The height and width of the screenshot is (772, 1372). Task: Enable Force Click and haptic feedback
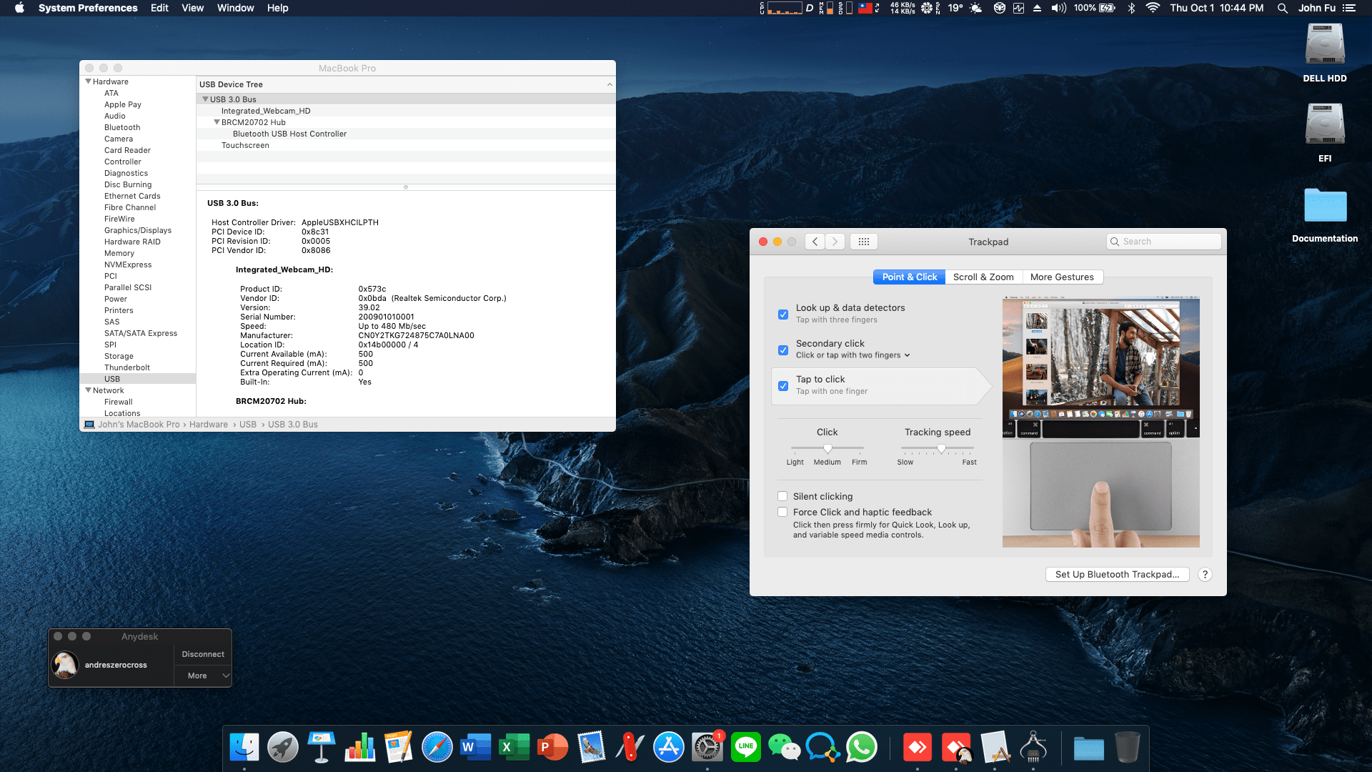tap(782, 512)
